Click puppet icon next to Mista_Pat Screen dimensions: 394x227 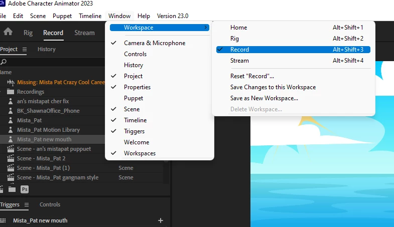pos(11,120)
